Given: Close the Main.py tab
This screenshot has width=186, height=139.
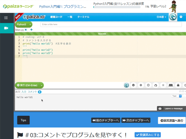Looking at the screenshot, I should 26,30.
